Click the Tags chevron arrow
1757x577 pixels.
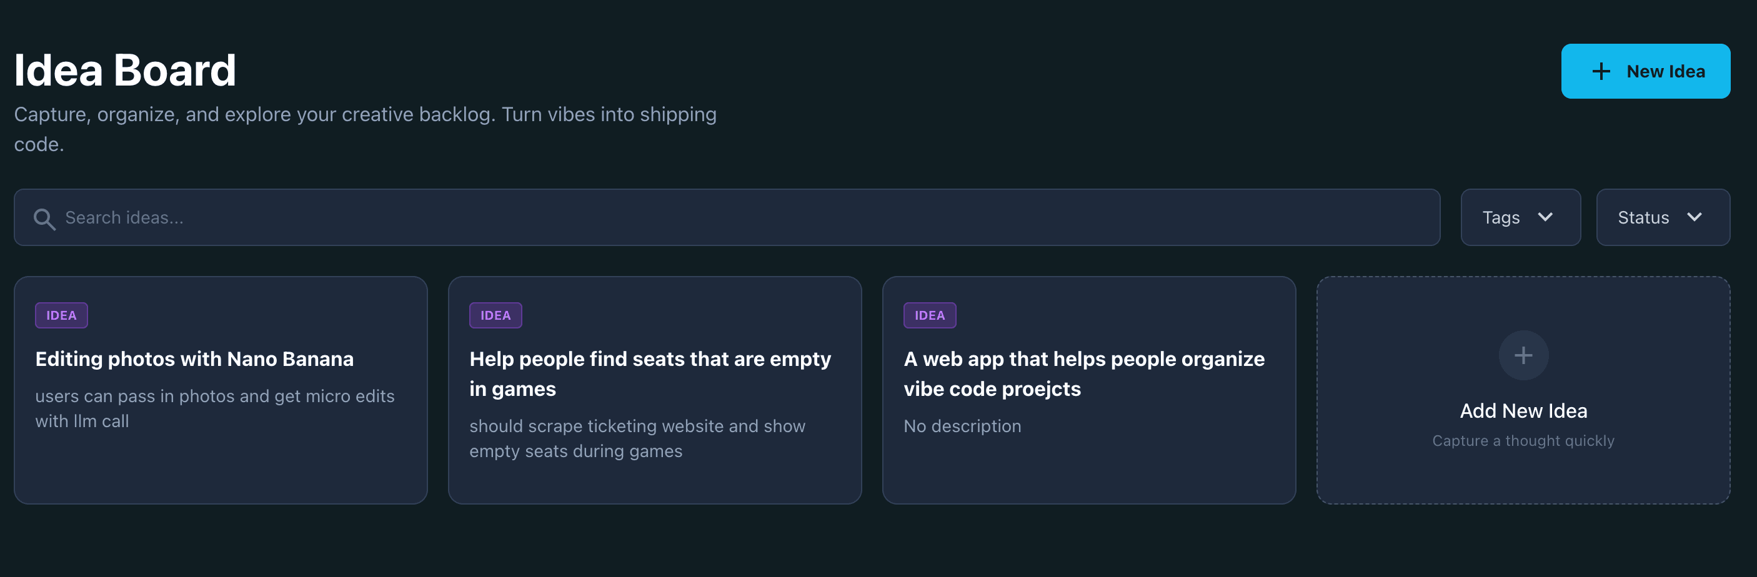tap(1546, 217)
